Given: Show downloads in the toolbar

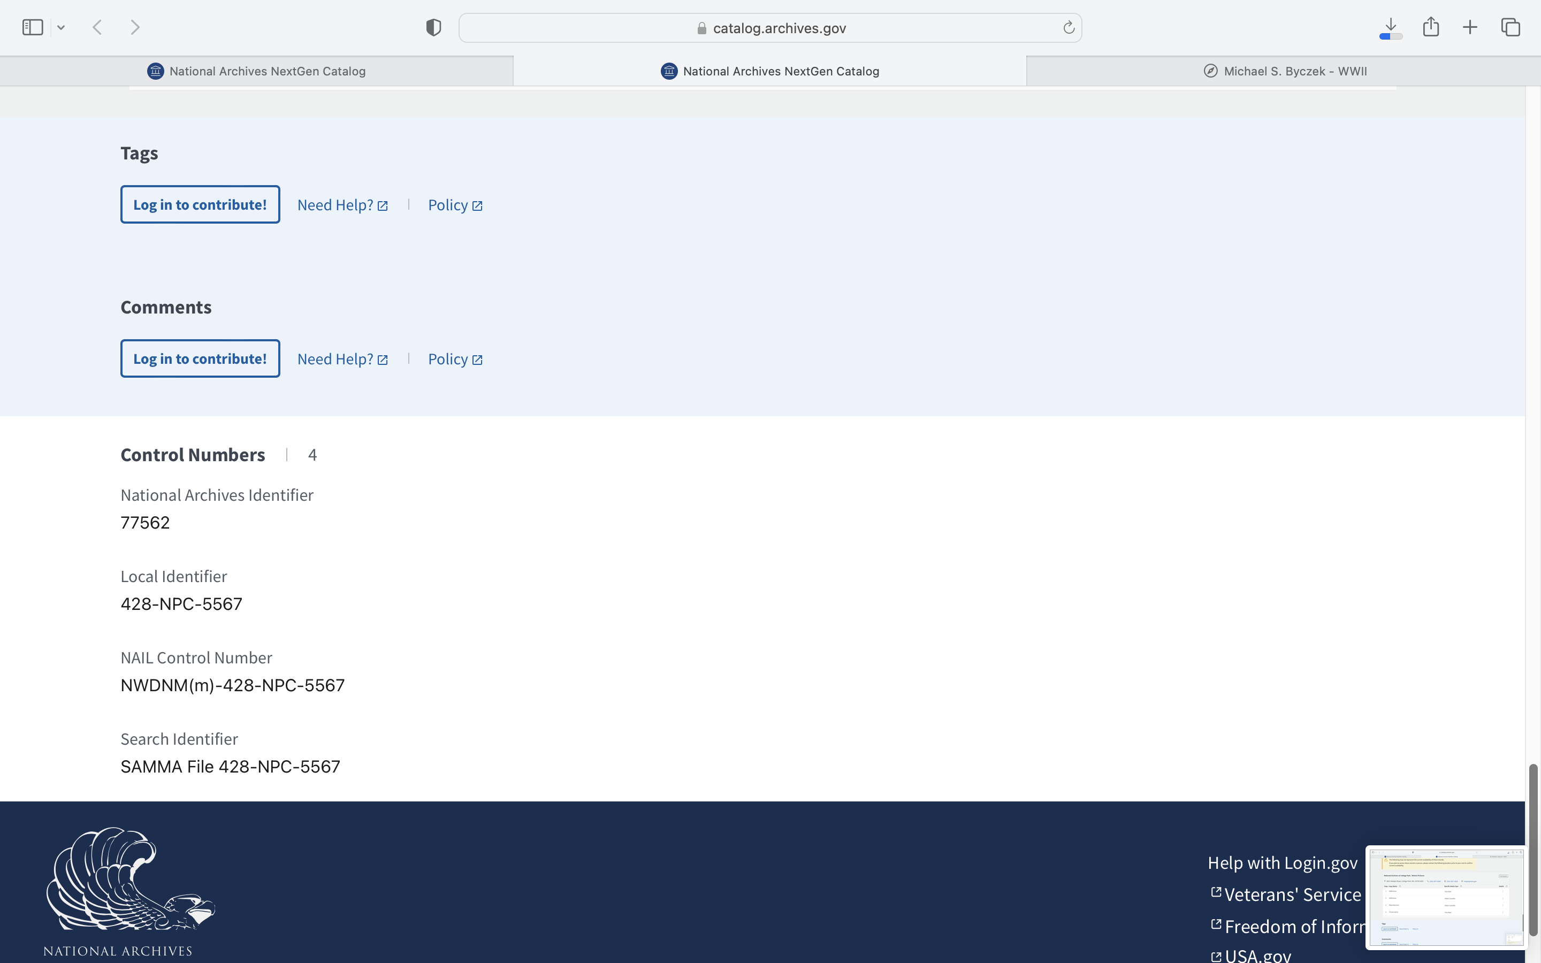Looking at the screenshot, I should pyautogui.click(x=1391, y=27).
